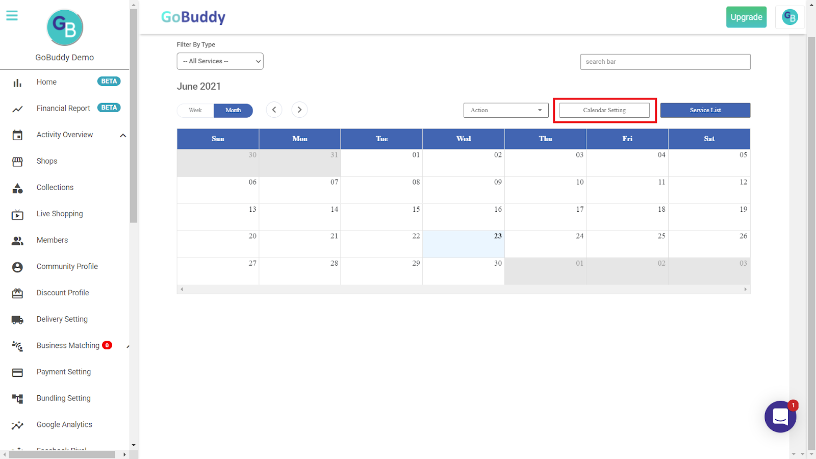Click the Wed column header
Viewport: 816px width, 459px height.
(x=464, y=139)
